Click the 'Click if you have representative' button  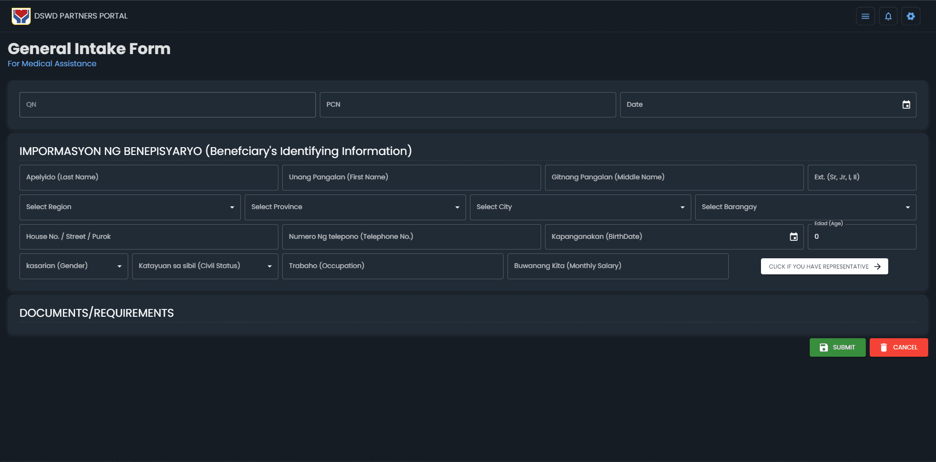[x=824, y=267]
